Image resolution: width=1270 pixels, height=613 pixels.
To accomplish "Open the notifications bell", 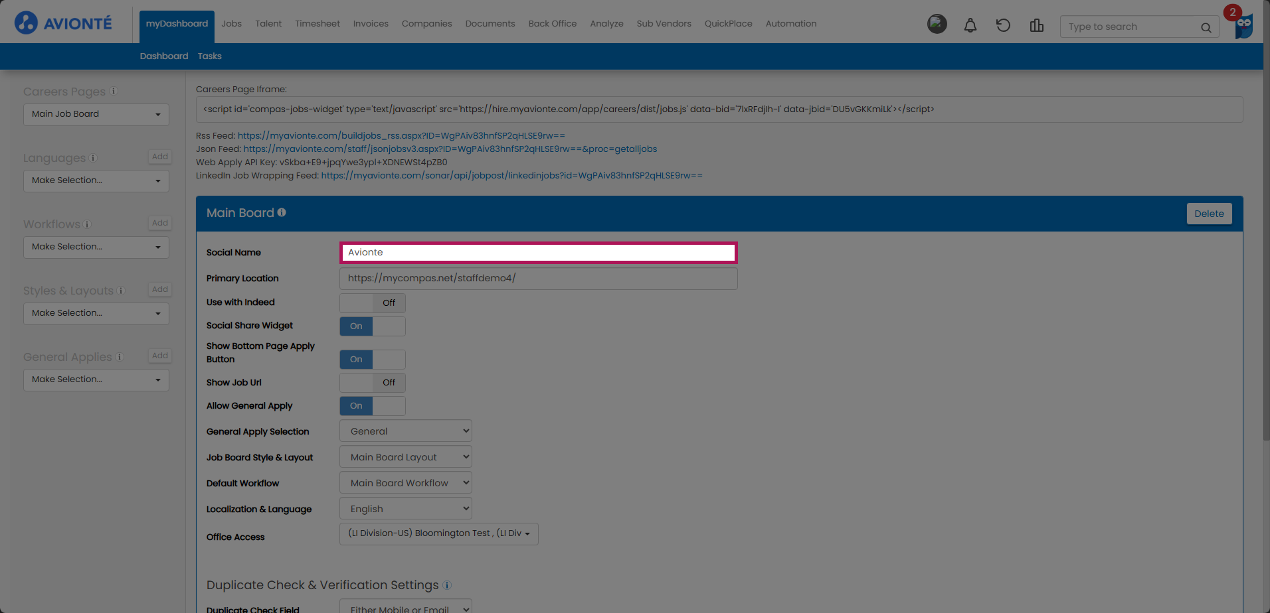I will pos(970,25).
